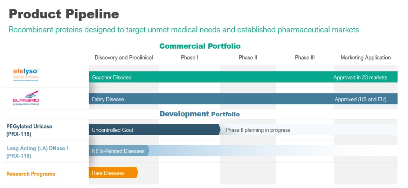This screenshot has width=408, height=188.
Task: Click the Research Programs row label
Action: 31,174
